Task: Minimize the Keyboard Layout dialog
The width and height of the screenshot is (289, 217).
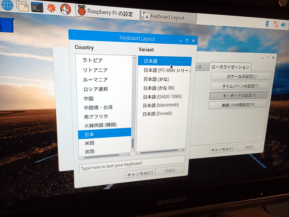Action: [181, 40]
